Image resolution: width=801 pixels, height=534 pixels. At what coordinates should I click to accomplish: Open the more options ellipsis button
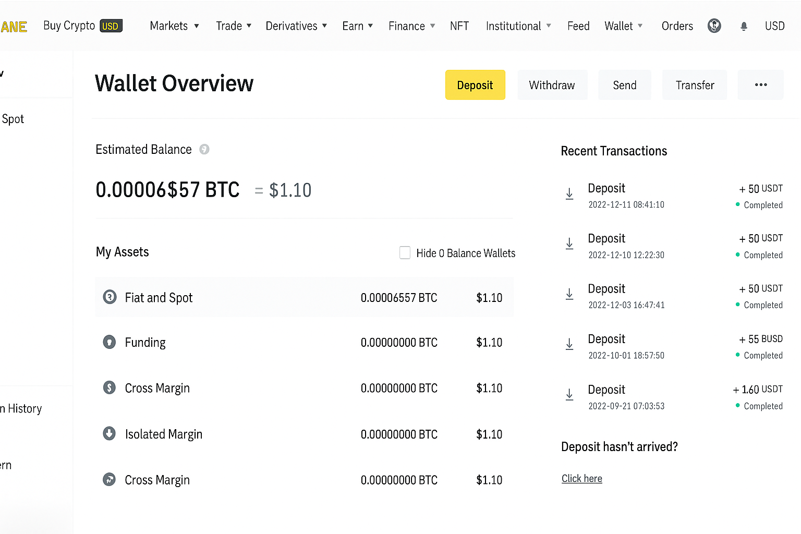(760, 85)
